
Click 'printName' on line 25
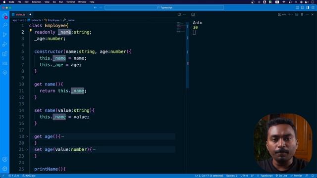(46, 169)
